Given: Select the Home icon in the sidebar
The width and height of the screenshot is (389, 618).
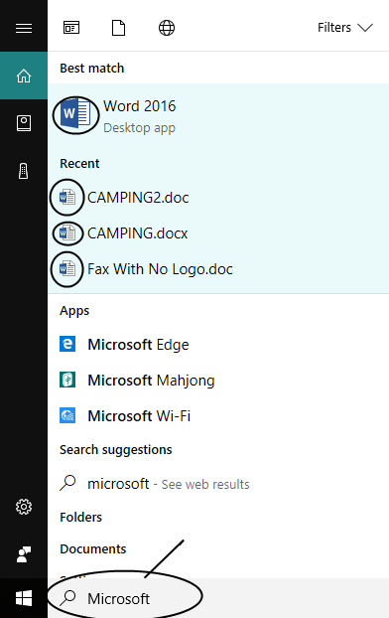Looking at the screenshot, I should coord(24,76).
